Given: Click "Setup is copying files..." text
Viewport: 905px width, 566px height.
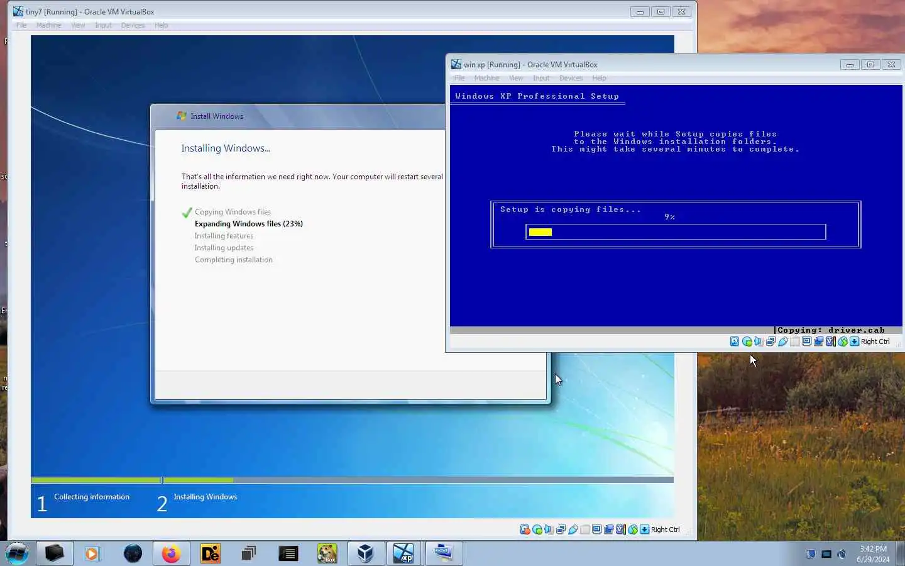Looking at the screenshot, I should coord(571,209).
